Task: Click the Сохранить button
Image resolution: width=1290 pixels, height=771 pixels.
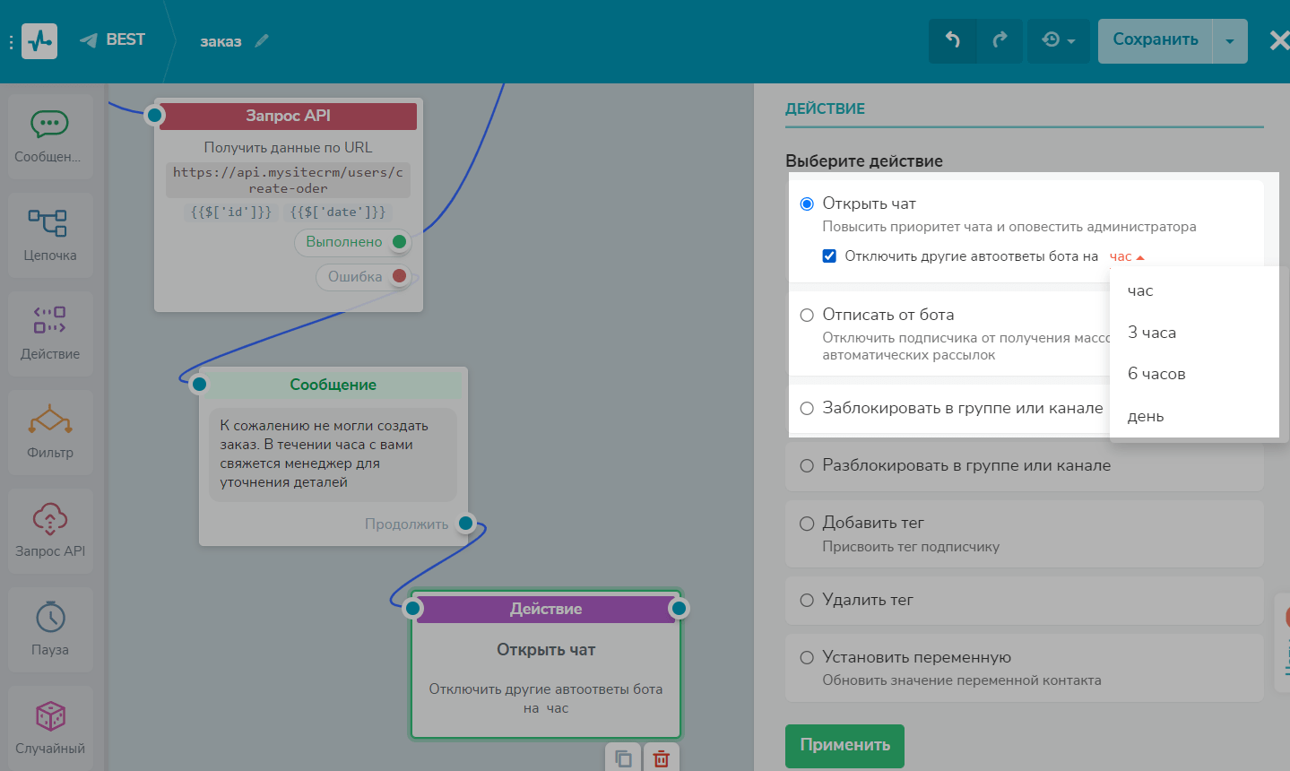Action: coord(1156,40)
